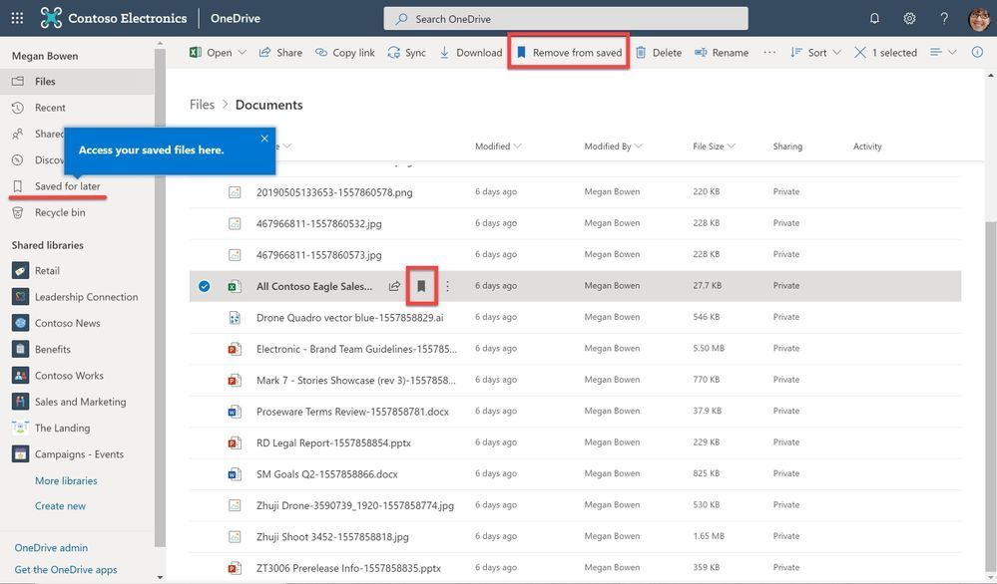Open the info details pane icon
Viewport: 997px width, 584px height.
point(977,52)
